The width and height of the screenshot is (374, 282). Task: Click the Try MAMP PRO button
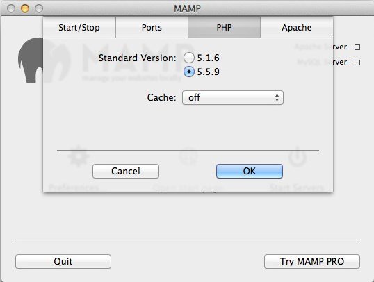(312, 261)
